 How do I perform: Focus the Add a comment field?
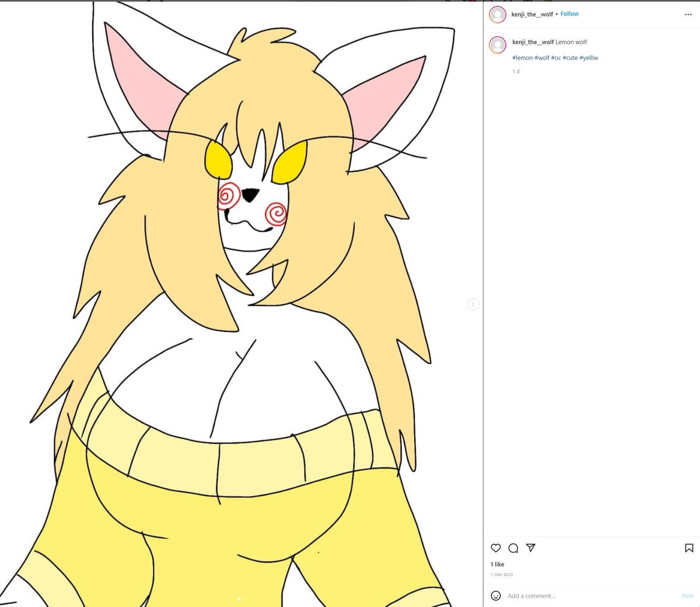(x=592, y=596)
